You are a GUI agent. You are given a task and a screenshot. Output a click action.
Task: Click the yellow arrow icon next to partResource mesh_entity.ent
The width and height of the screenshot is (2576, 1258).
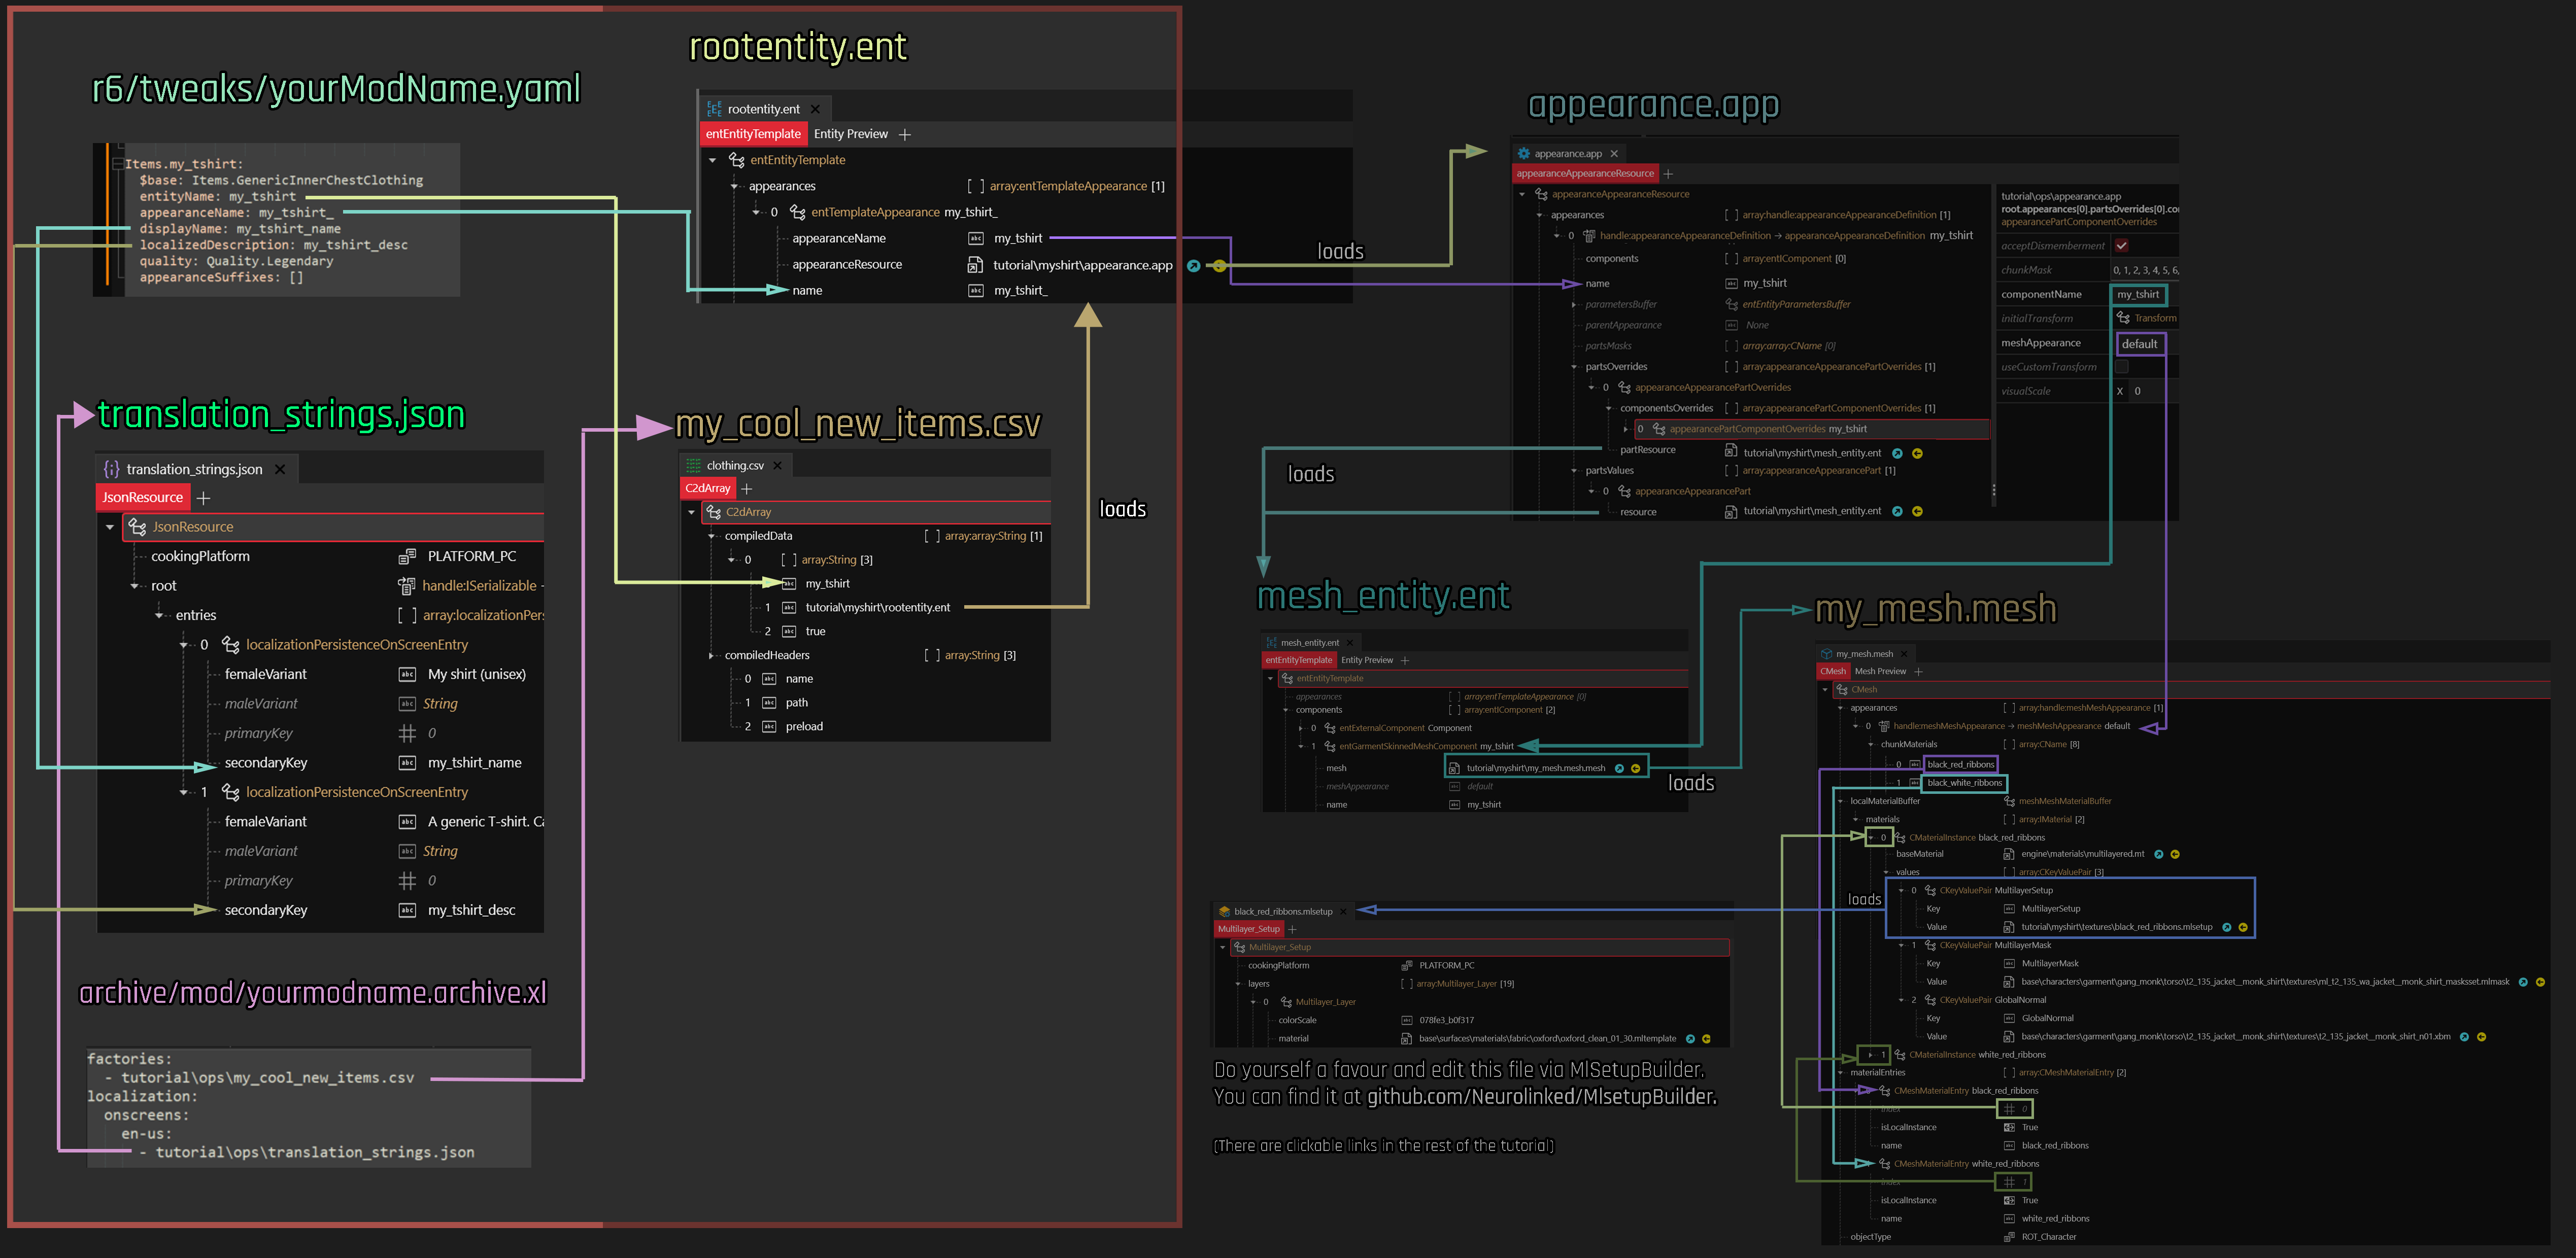click(1917, 452)
